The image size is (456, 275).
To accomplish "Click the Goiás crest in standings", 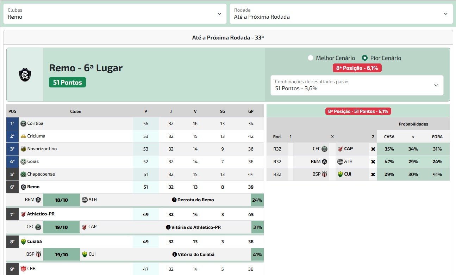I will click(x=23, y=161).
